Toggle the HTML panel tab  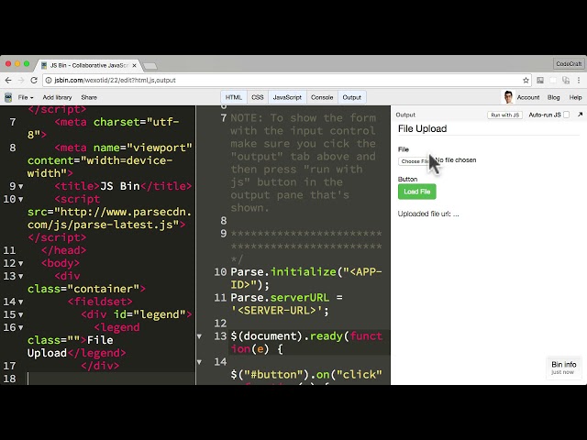pos(234,97)
